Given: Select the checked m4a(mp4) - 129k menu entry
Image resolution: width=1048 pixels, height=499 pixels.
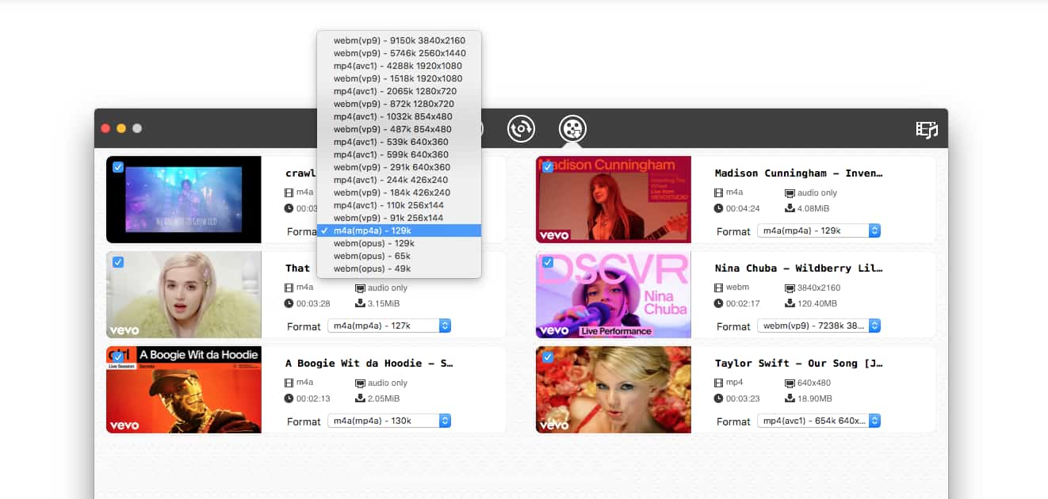Looking at the screenshot, I should point(399,230).
